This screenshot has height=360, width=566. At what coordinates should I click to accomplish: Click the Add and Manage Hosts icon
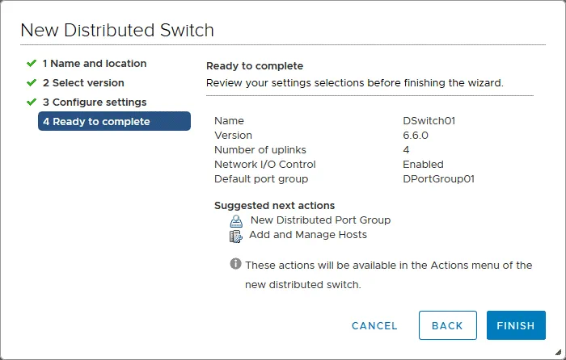click(235, 236)
